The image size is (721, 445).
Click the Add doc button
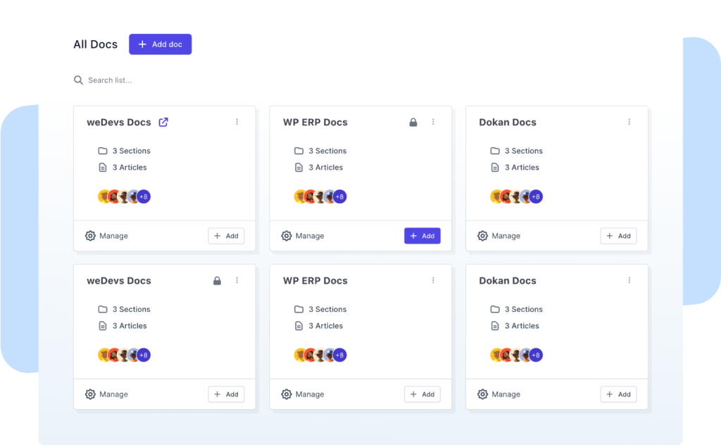click(x=160, y=44)
